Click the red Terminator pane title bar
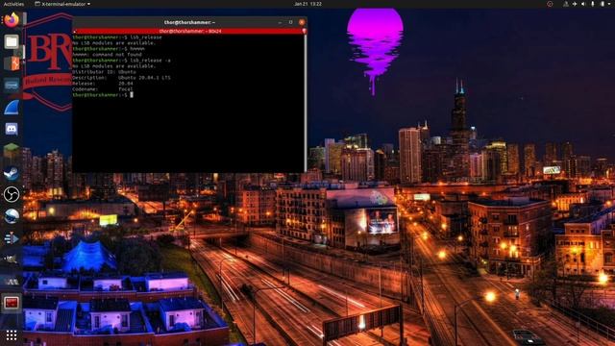This screenshot has width=615, height=346. [x=190, y=31]
